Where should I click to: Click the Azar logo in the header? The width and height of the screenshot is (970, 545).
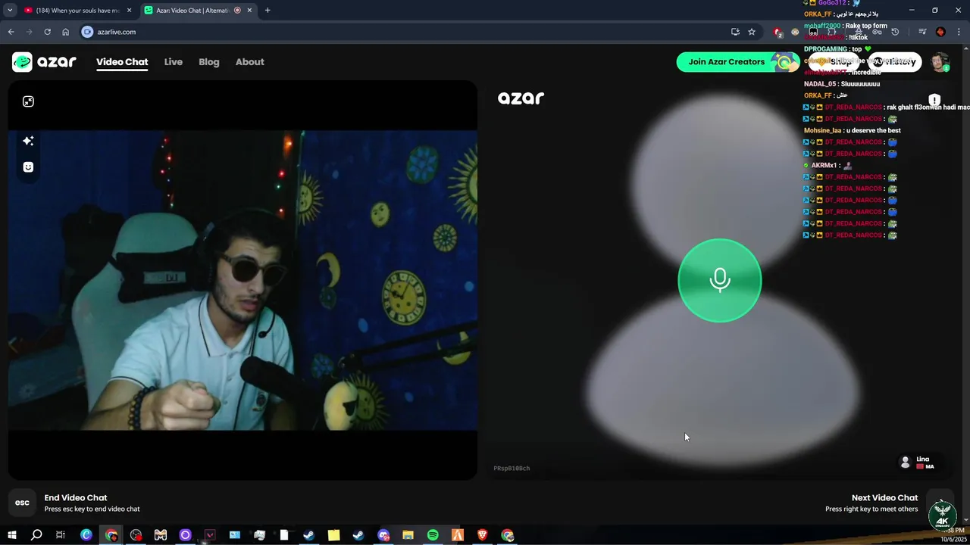click(x=45, y=62)
